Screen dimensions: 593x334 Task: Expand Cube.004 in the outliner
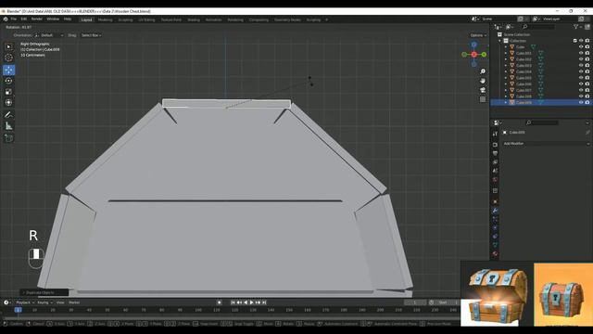(x=506, y=71)
